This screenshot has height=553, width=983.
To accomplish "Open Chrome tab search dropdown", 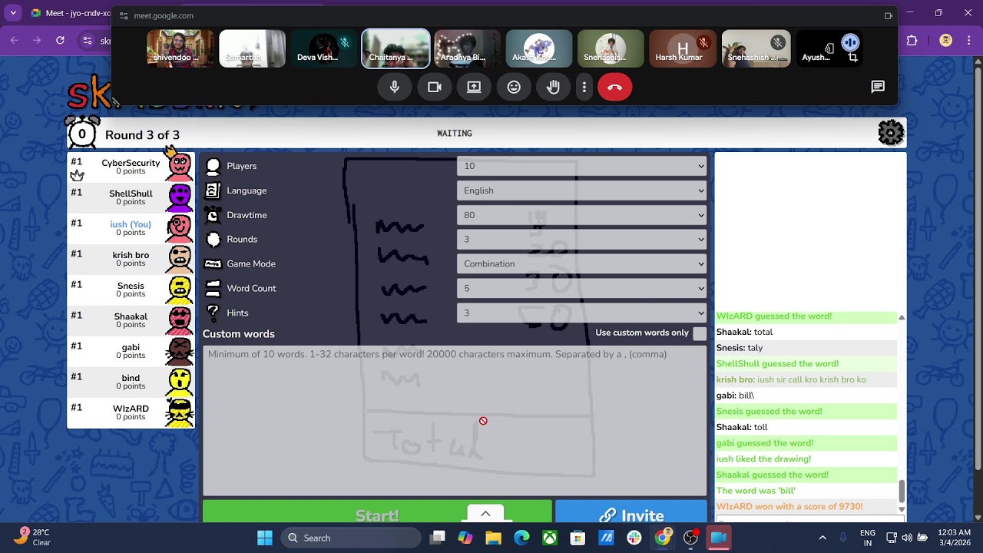I will (14, 13).
